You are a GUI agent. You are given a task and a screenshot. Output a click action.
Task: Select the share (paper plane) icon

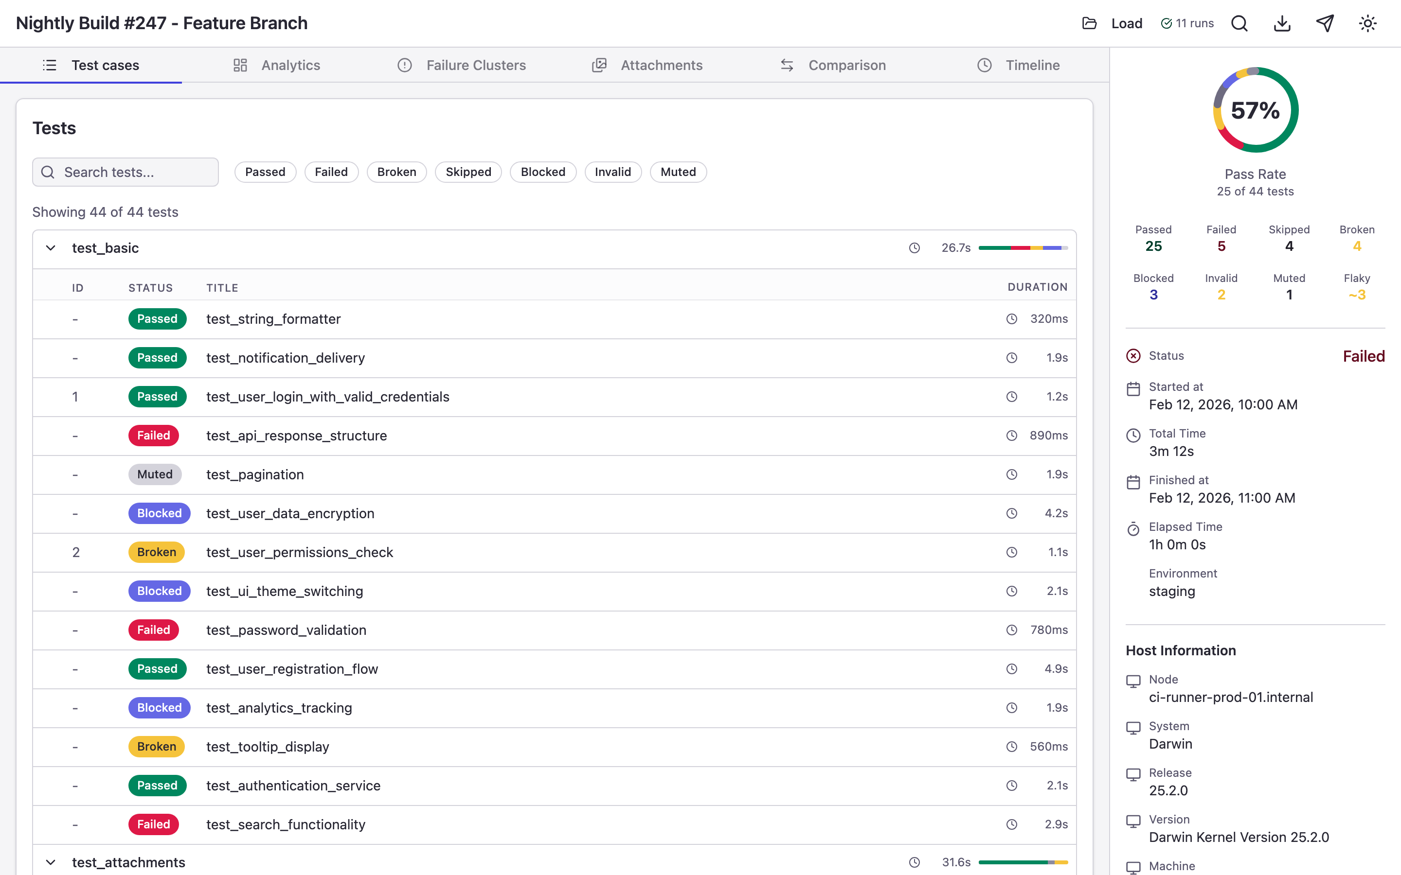tap(1325, 23)
